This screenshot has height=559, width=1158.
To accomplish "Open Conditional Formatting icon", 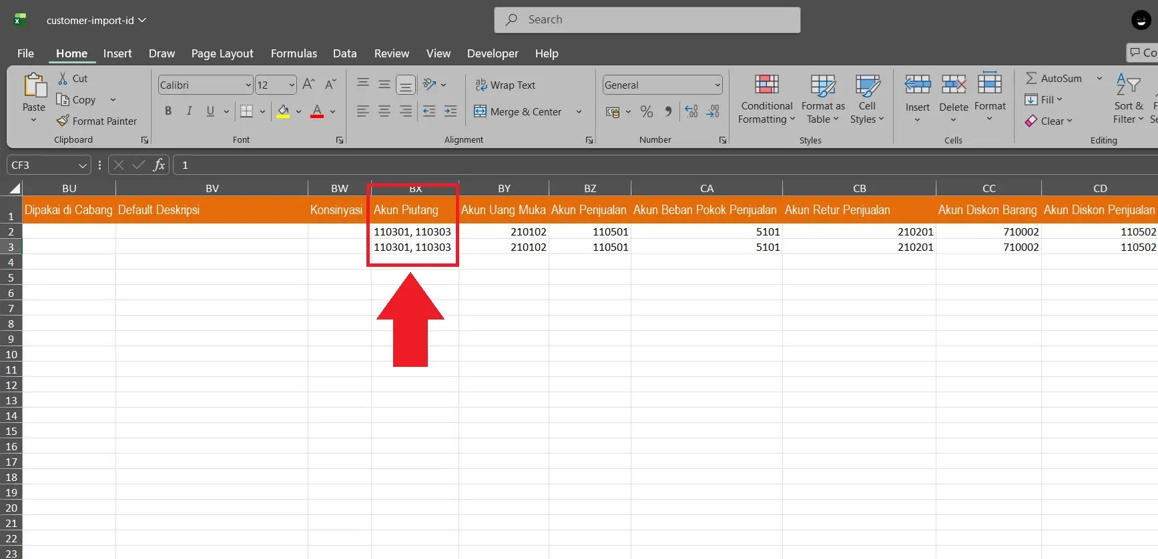I will tap(766, 85).
